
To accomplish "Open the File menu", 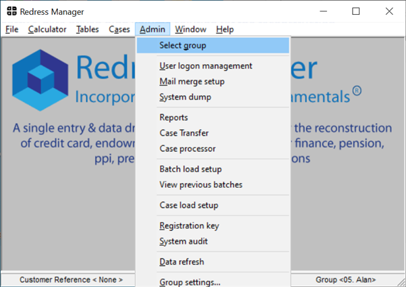I will (12, 29).
